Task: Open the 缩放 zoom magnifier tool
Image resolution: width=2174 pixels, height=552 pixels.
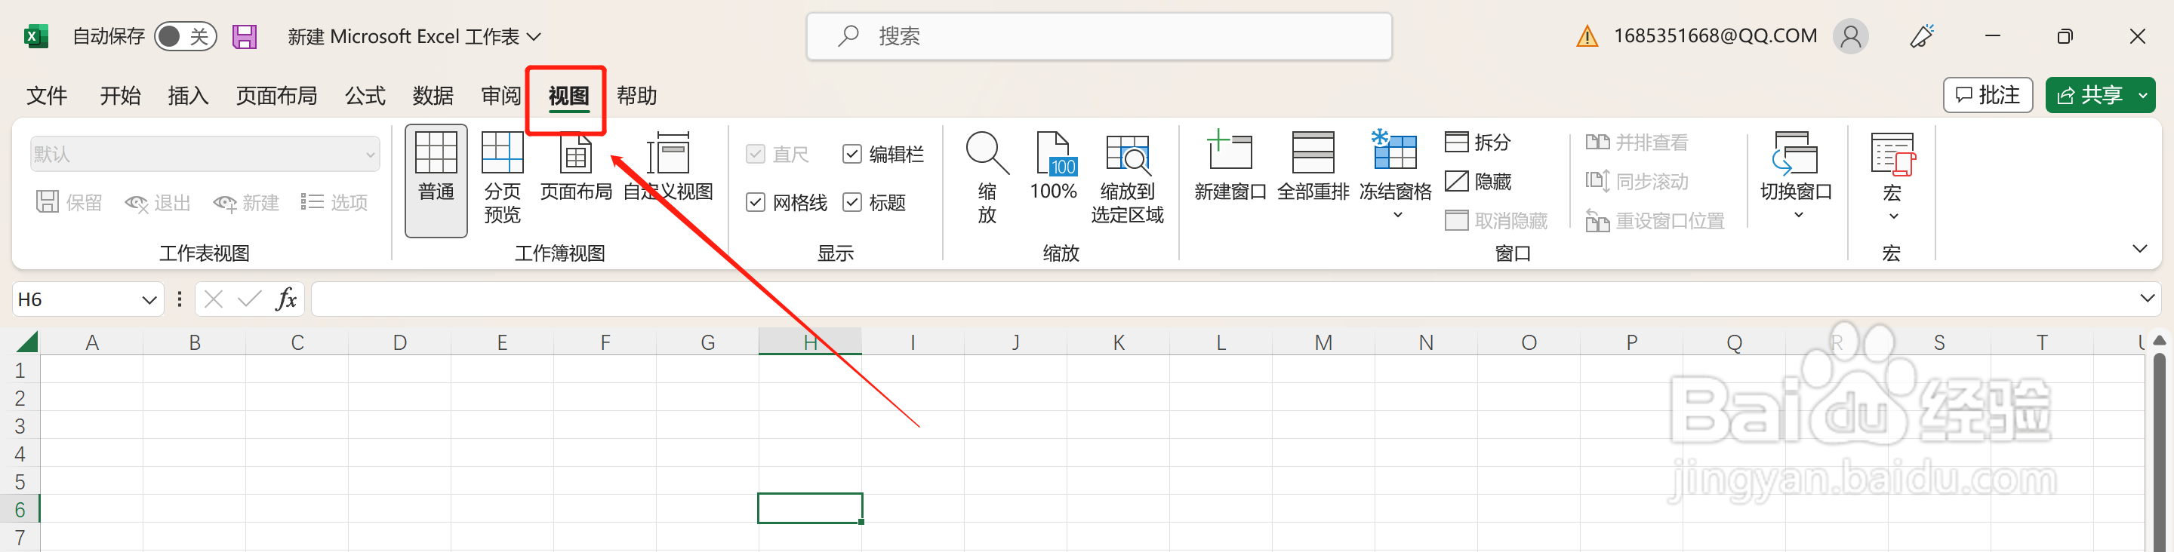Action: pyautogui.click(x=987, y=178)
